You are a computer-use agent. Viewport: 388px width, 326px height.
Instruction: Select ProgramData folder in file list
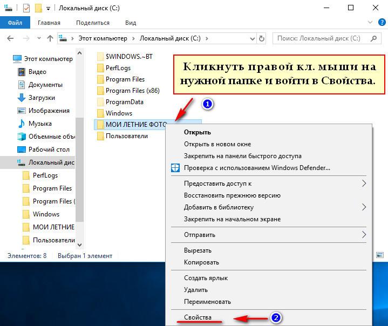[120, 102]
